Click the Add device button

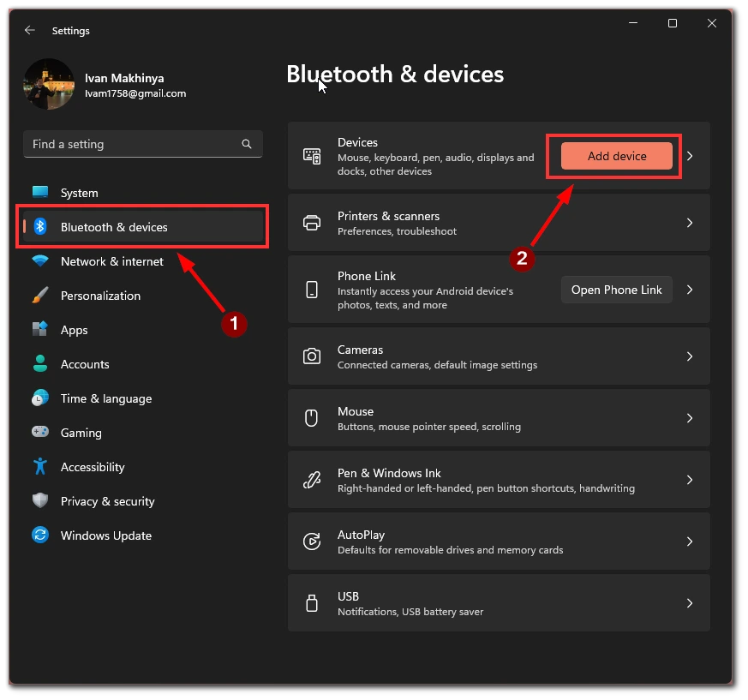click(616, 156)
